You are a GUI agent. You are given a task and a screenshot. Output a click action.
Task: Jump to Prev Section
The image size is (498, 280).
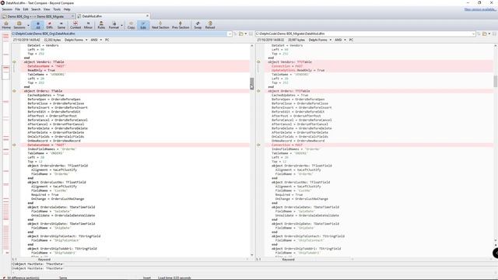pyautogui.click(x=181, y=25)
